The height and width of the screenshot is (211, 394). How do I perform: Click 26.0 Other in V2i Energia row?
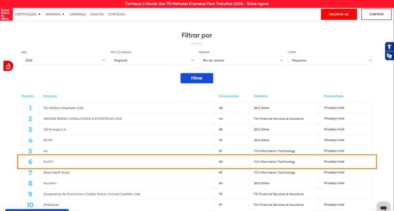[262, 130]
